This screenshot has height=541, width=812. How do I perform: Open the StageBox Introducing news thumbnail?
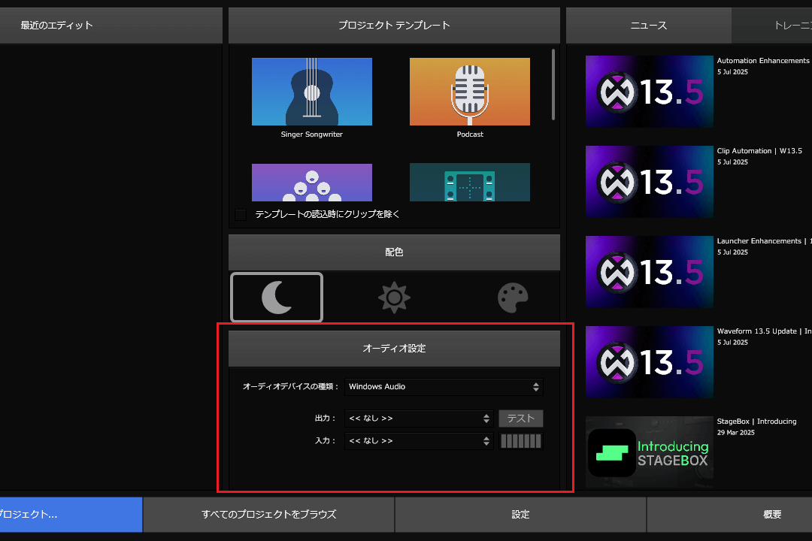point(649,452)
